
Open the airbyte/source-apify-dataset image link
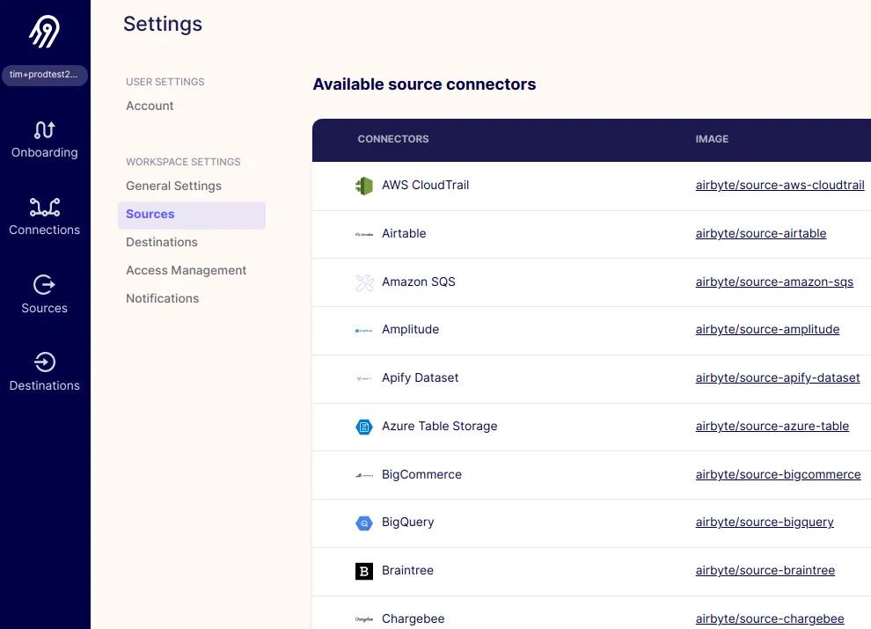[777, 378]
